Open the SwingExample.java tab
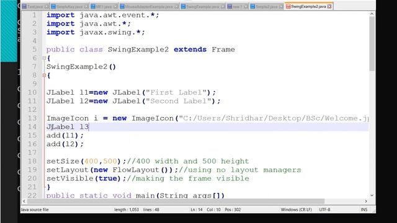Screen dimensions: 397x223 click(x=203, y=7)
